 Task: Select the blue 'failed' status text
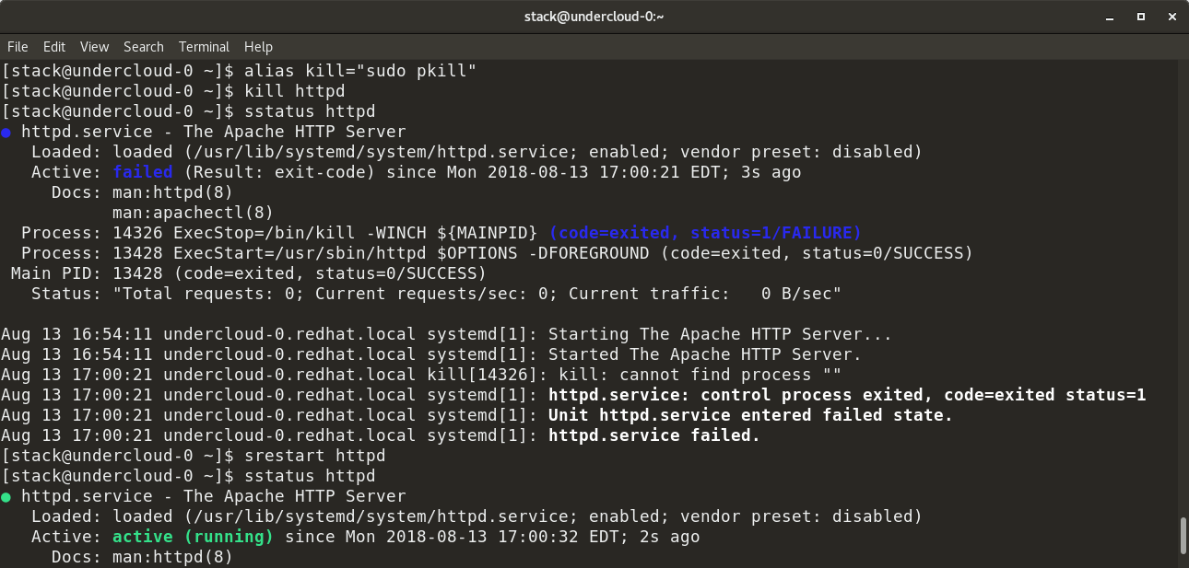tap(143, 172)
